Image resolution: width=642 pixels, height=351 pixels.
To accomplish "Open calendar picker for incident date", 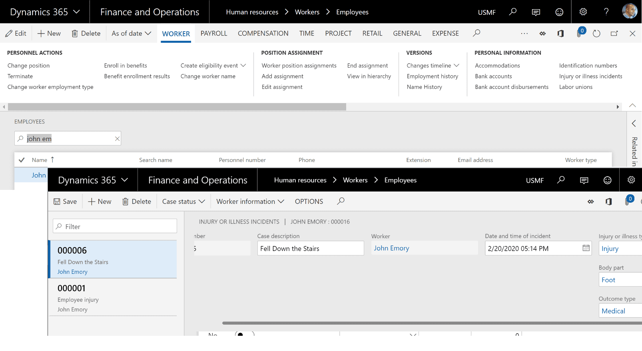I will point(586,248).
